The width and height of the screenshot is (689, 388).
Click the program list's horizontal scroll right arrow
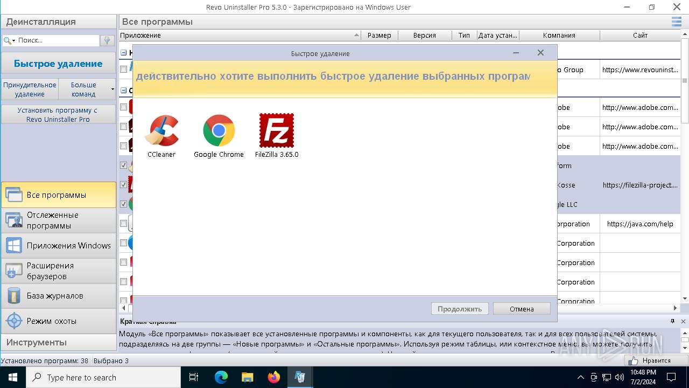676,308
